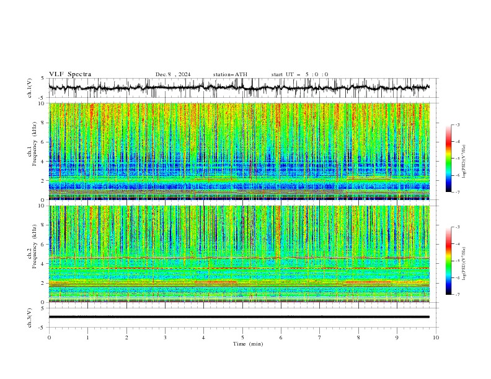This screenshot has width=491, height=379.
Task: Click the ch.1 colorbar "log(PSD)(V²/Hz)" label
Action: [x=464, y=162]
